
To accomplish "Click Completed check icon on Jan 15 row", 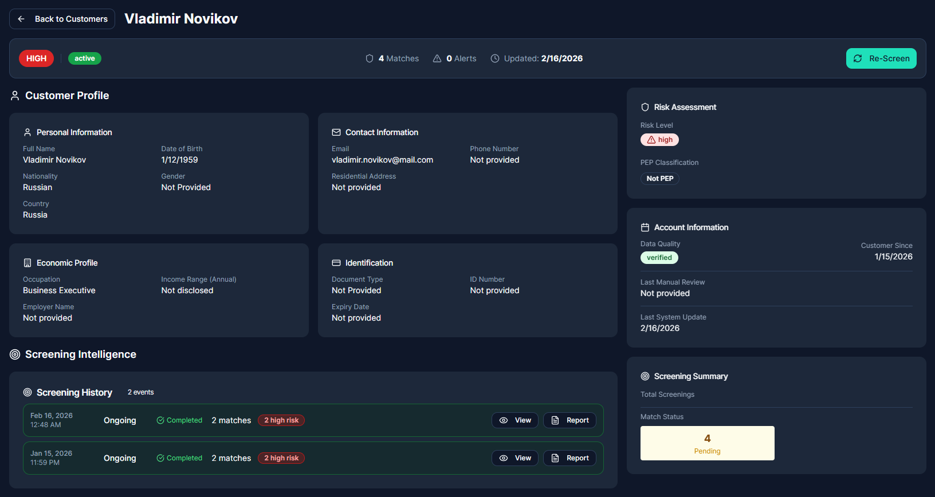I will [160, 458].
